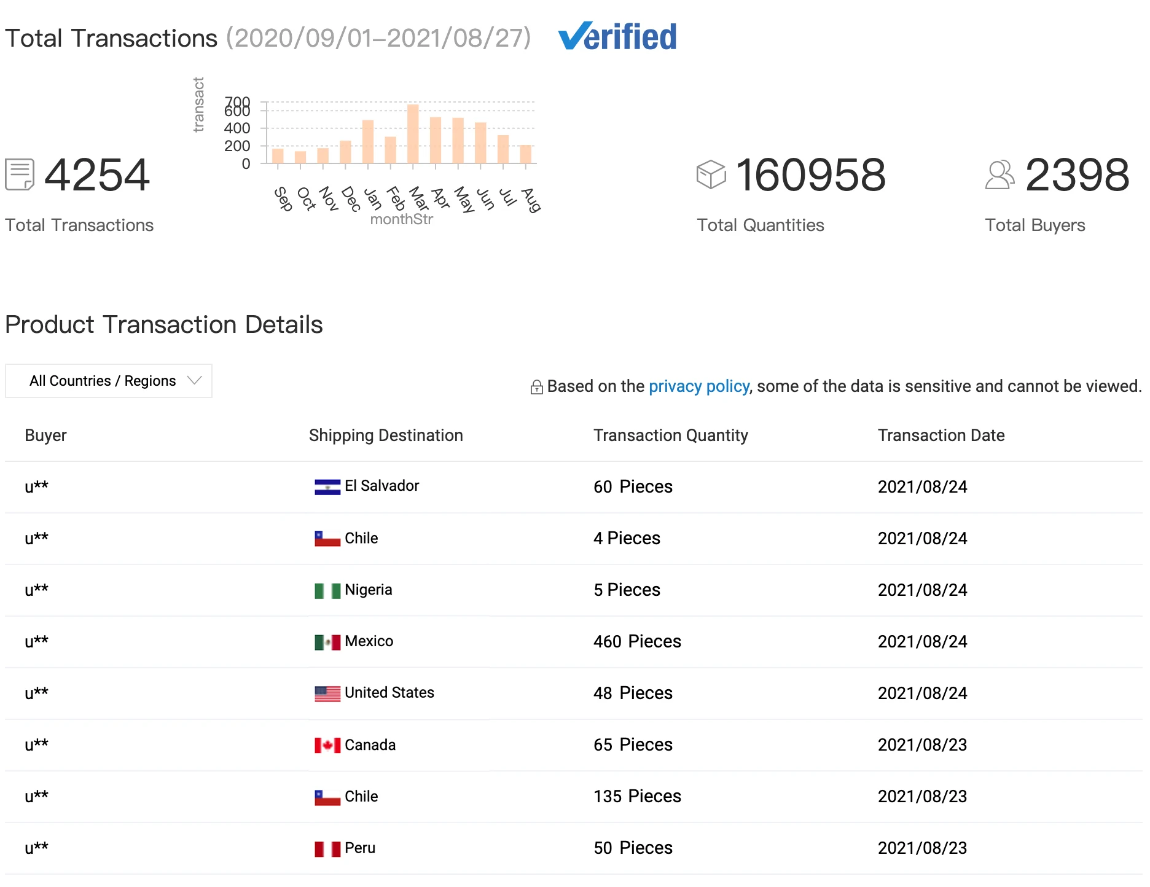Click the Nigeria flag icon
Screen dimensions: 1150x887
point(327,591)
